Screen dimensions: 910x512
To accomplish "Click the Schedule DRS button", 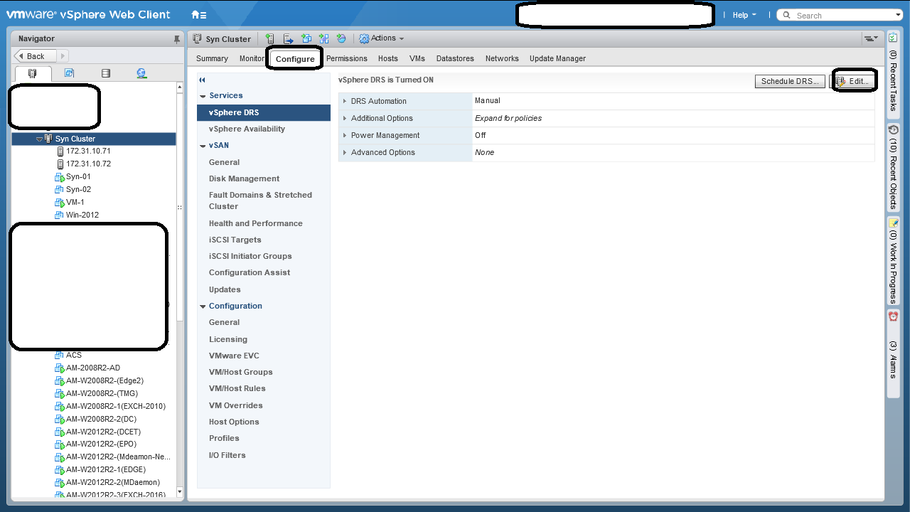I will [x=790, y=81].
